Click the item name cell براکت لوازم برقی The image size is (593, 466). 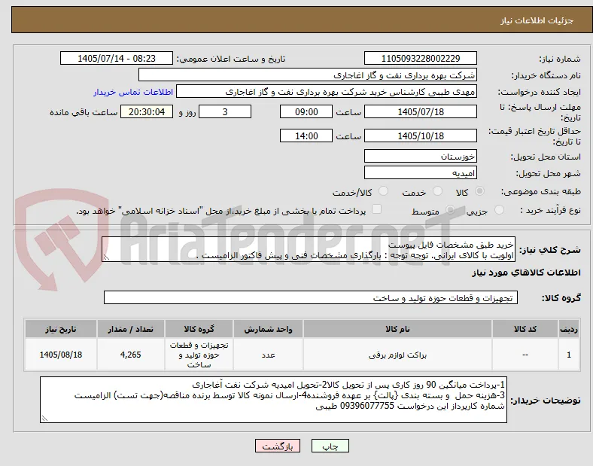tap(397, 355)
